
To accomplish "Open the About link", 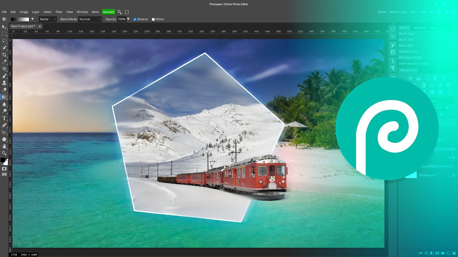I will [382, 12].
